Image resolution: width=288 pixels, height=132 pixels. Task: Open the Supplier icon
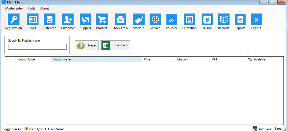click(85, 19)
